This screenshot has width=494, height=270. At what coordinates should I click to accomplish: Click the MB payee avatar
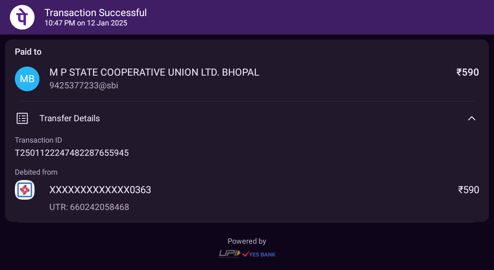[x=27, y=79]
